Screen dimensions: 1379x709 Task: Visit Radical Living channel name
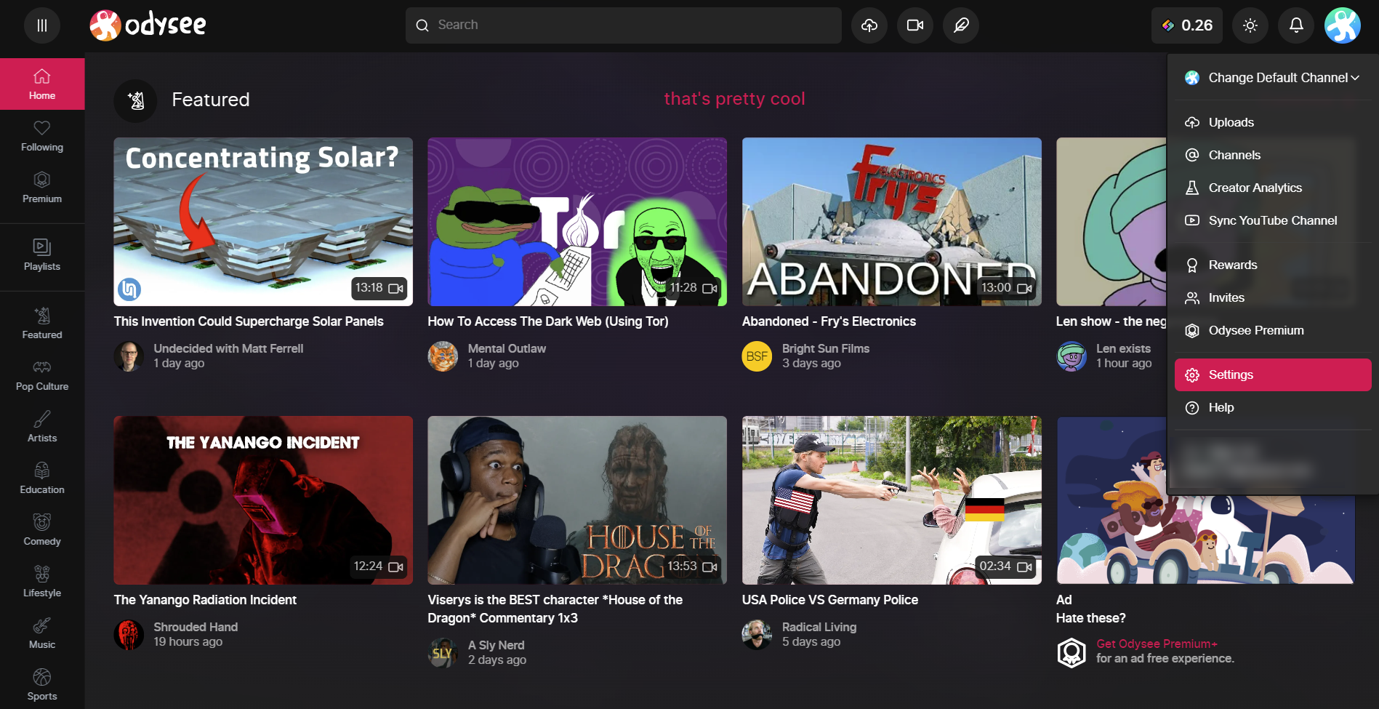coord(819,627)
